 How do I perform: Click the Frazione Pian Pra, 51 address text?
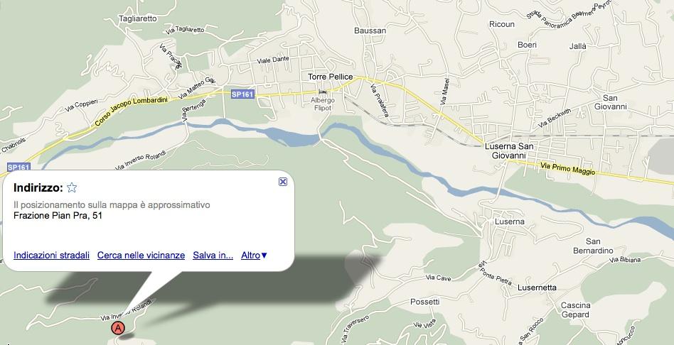click(x=58, y=215)
